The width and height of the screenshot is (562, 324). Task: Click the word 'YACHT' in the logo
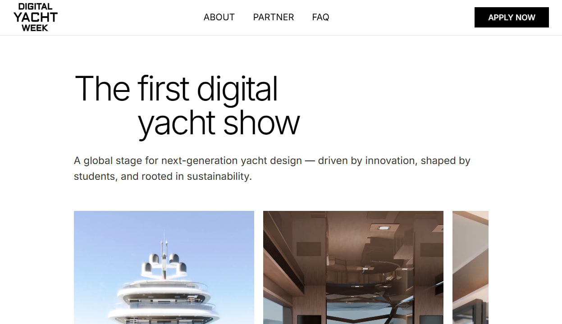pyautogui.click(x=35, y=17)
